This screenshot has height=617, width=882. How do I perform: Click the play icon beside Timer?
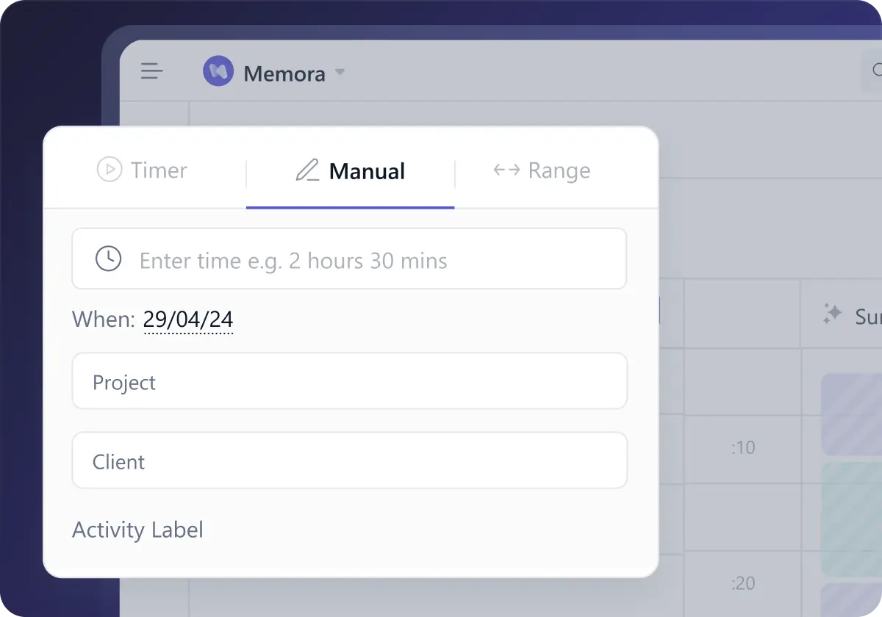(x=110, y=170)
